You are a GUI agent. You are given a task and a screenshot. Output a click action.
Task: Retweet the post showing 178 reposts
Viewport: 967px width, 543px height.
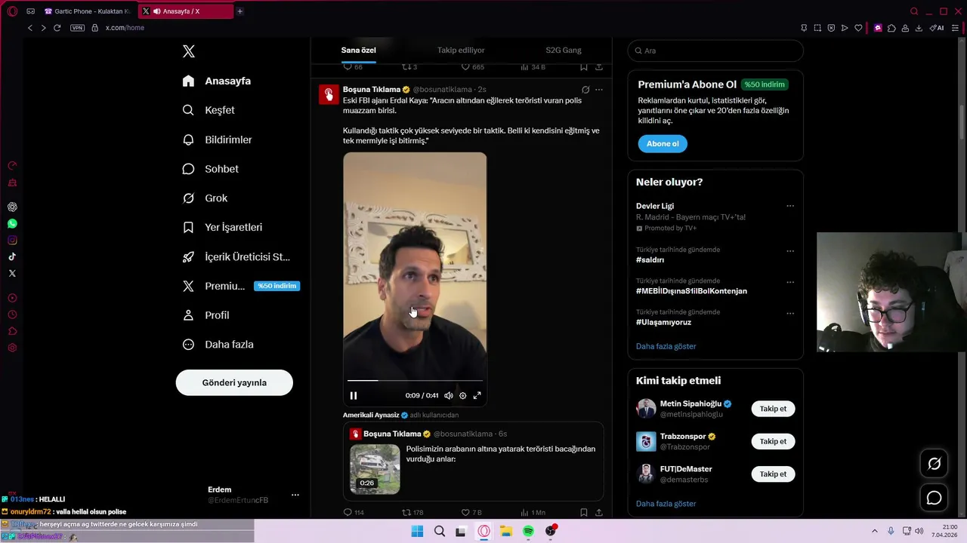tap(412, 512)
